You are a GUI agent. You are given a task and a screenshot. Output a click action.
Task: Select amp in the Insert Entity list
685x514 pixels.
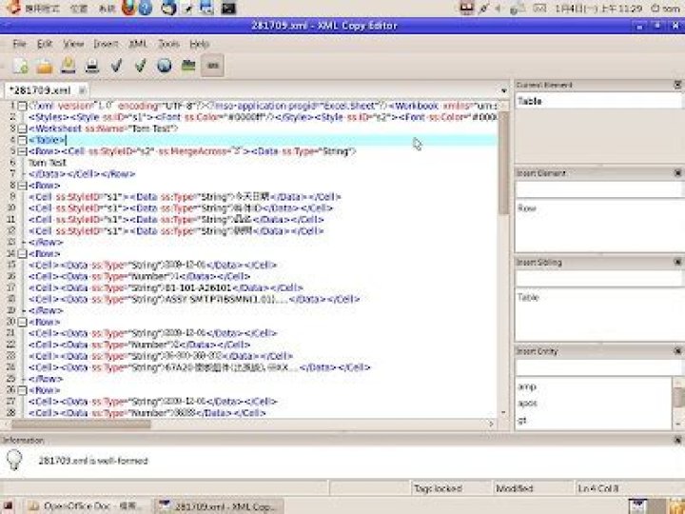pos(526,386)
